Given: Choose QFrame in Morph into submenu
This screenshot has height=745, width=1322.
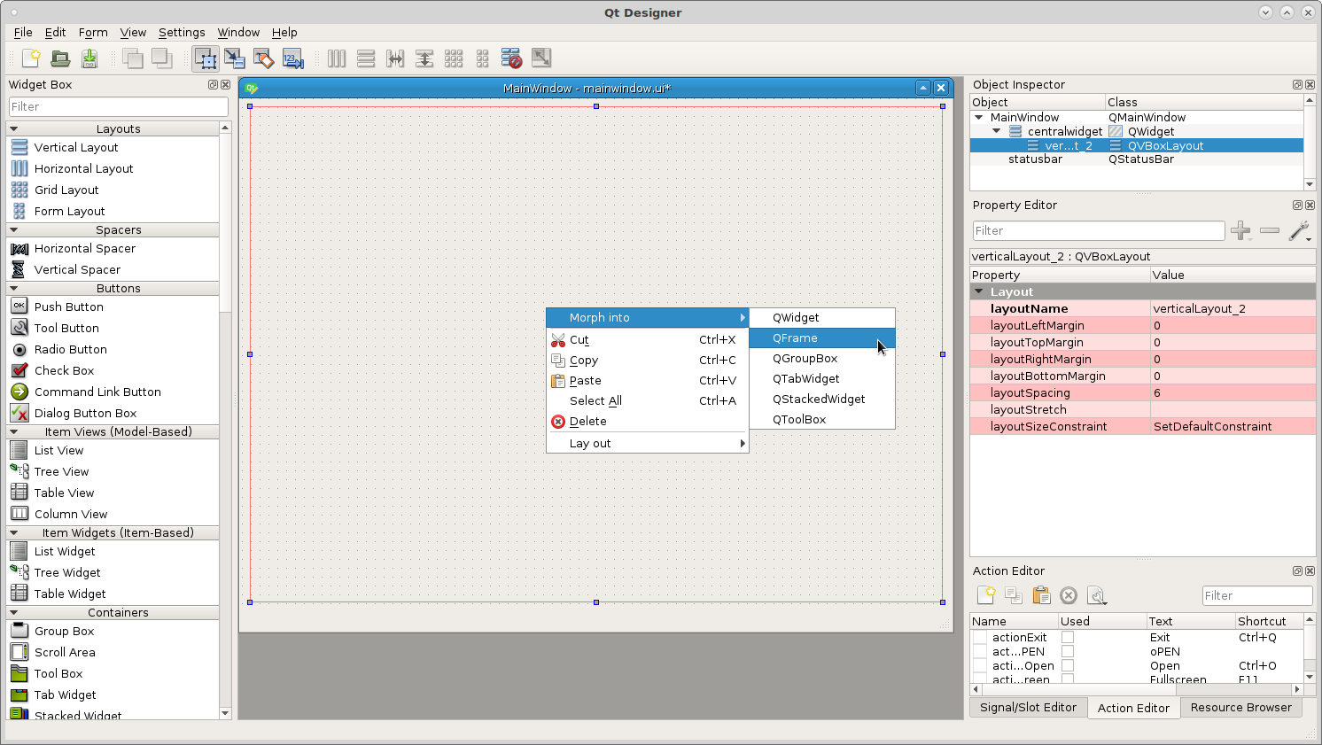Looking at the screenshot, I should pyautogui.click(x=822, y=338).
